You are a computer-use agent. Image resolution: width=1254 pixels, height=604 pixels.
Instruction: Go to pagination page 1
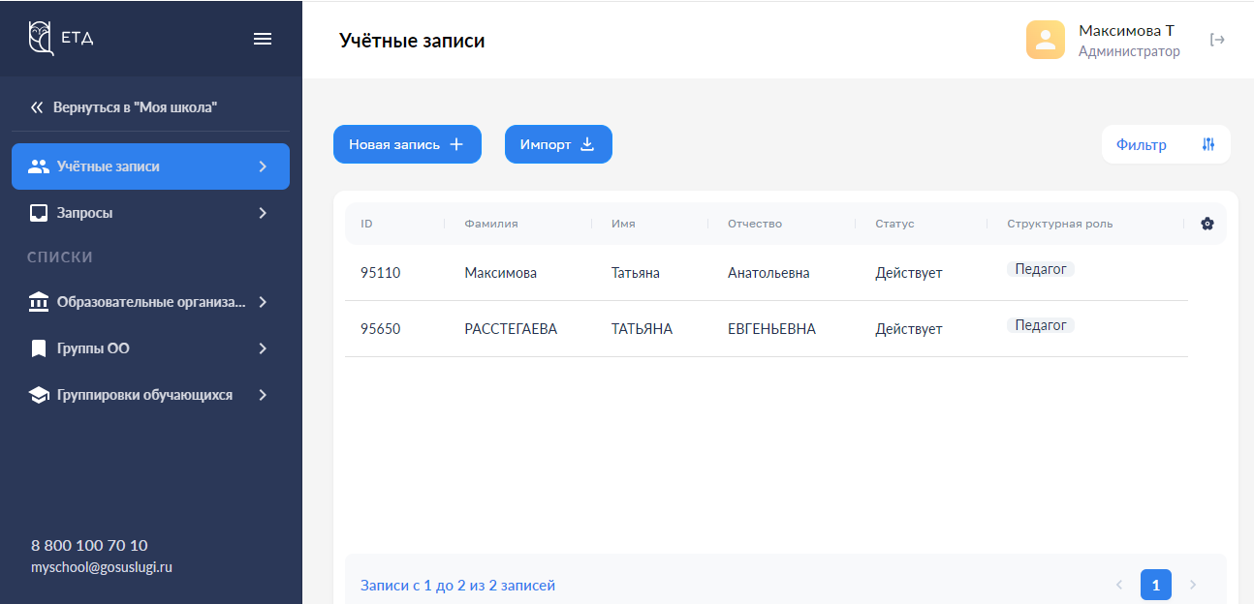[x=1155, y=585]
